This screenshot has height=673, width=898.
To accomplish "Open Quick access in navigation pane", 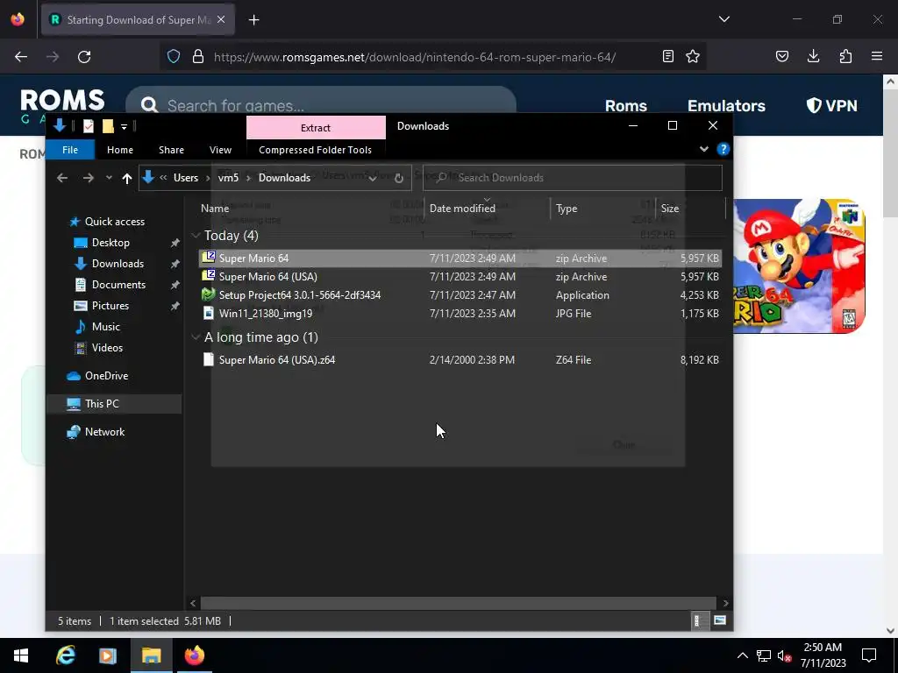I will click(x=115, y=222).
